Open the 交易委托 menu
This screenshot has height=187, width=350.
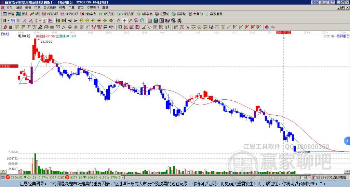93,8
